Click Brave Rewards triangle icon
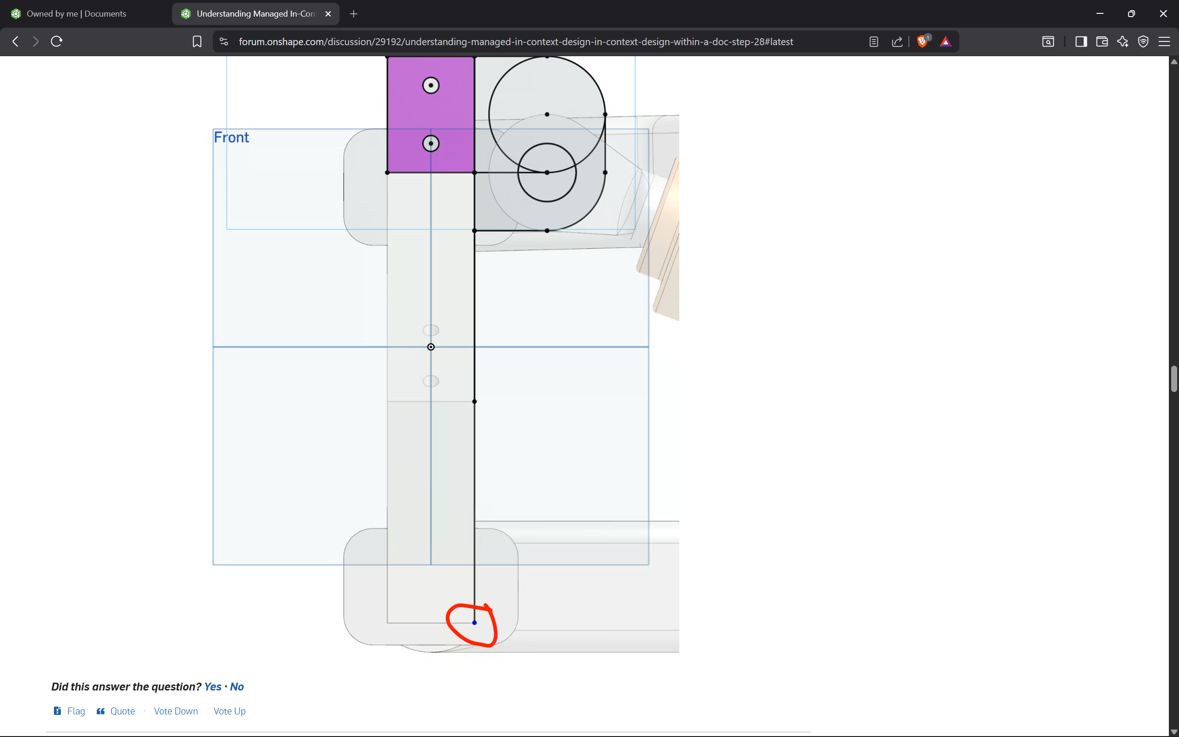1179x737 pixels. coord(945,41)
